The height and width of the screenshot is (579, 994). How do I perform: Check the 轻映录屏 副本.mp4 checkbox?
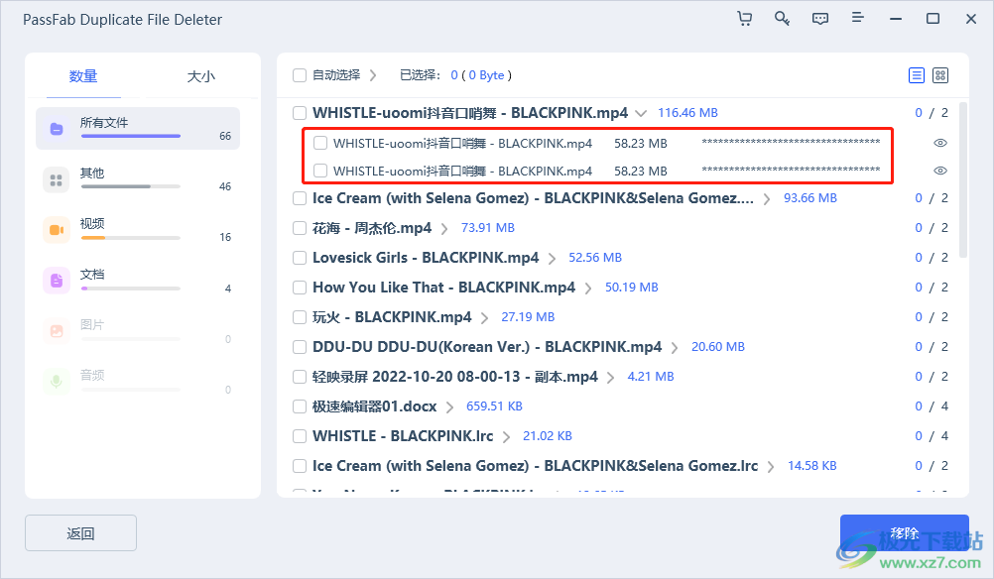point(300,377)
